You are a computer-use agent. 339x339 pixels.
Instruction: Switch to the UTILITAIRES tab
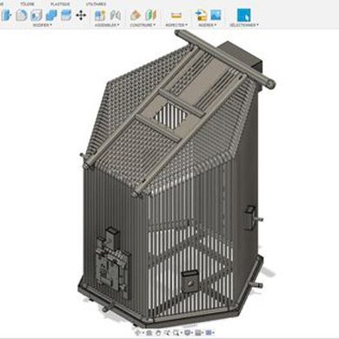[x=96, y=4]
